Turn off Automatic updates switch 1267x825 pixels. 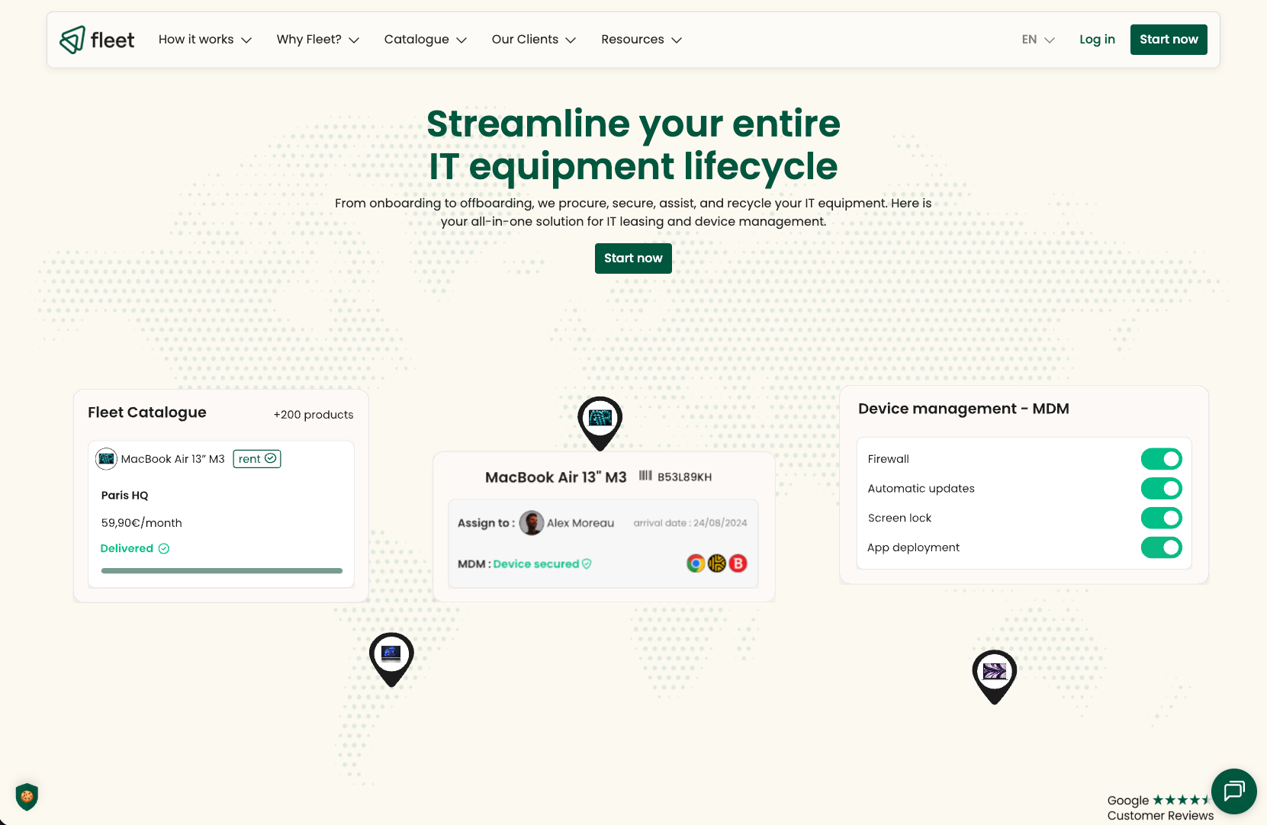coord(1161,489)
